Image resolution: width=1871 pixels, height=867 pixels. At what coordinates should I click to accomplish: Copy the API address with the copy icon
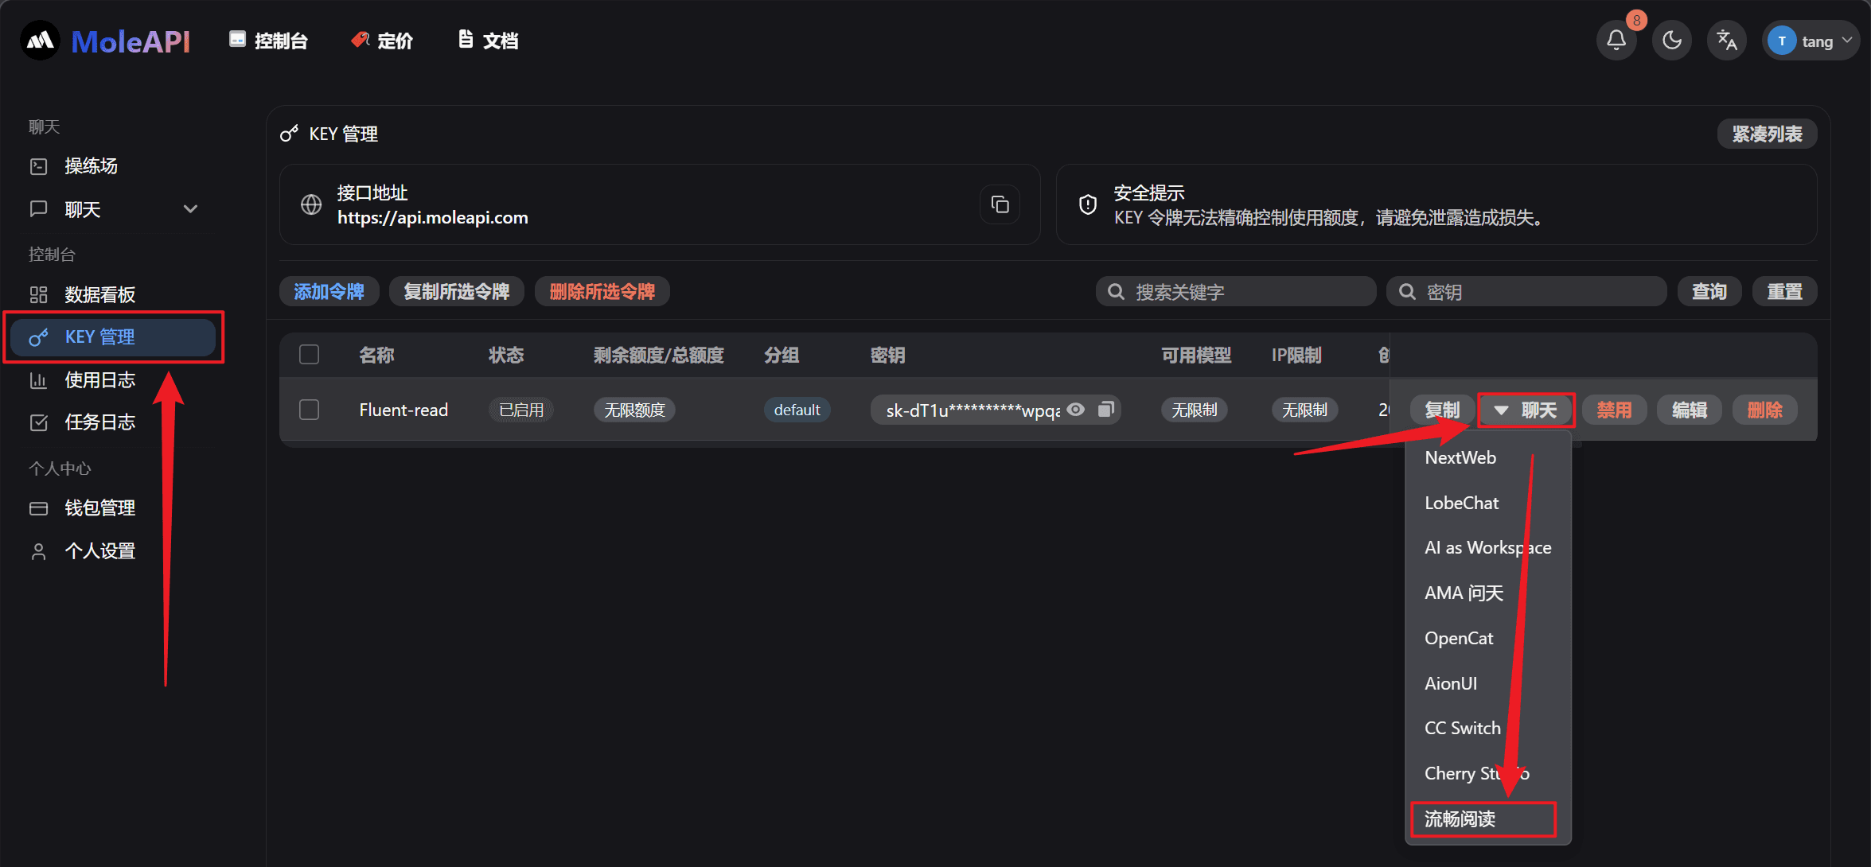click(x=1000, y=204)
